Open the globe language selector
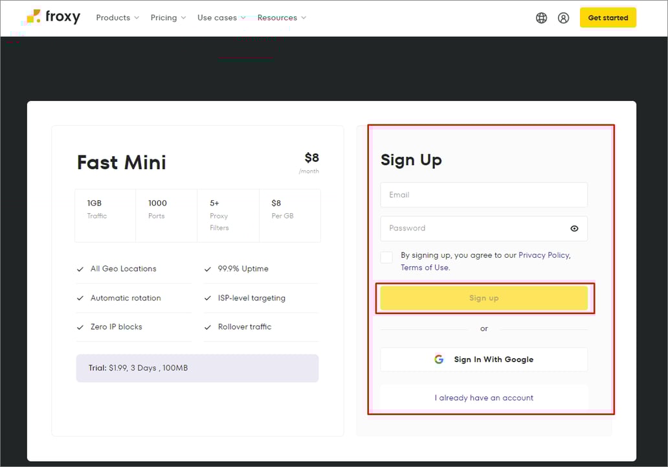 [541, 17]
